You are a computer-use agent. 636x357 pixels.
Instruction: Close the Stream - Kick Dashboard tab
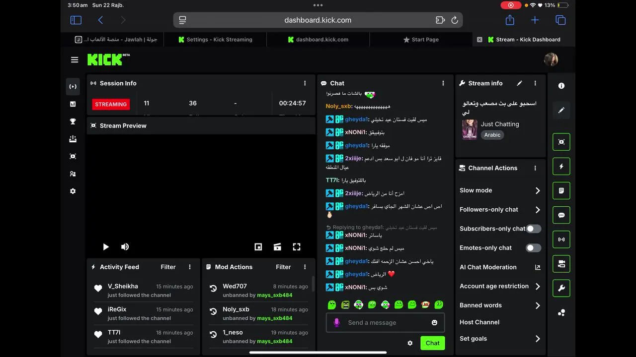479,40
